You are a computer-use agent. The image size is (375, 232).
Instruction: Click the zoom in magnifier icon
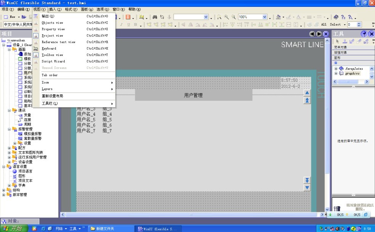[226, 17]
